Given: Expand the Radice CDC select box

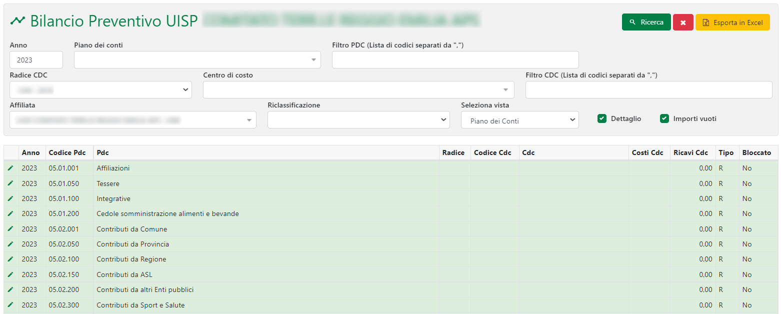Looking at the screenshot, I should [100, 90].
